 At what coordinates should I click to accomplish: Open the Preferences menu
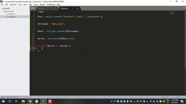pyautogui.click(x=51, y=5)
